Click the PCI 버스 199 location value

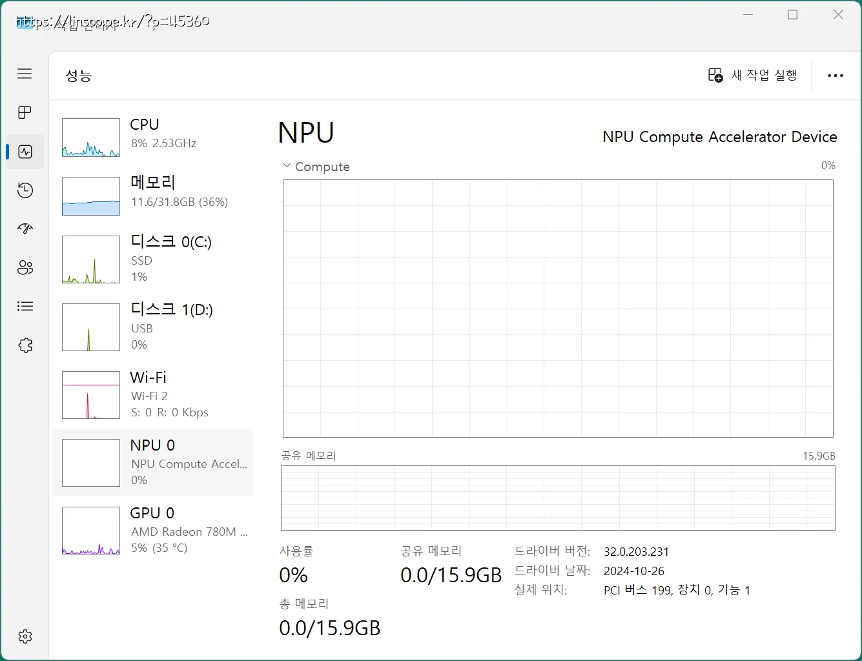coord(677,590)
